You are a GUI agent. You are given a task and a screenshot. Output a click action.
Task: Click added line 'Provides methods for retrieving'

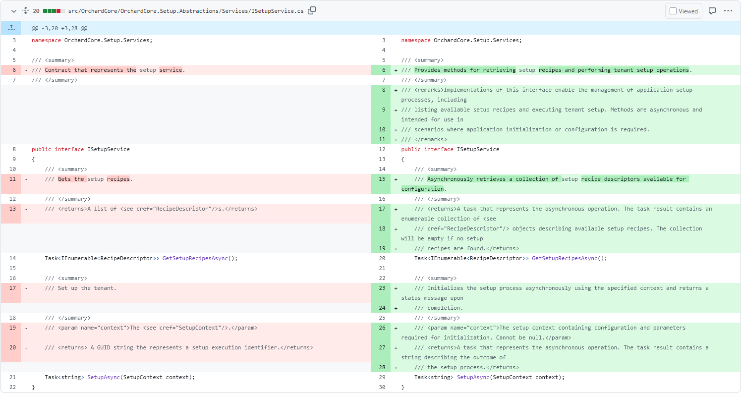[566, 70]
